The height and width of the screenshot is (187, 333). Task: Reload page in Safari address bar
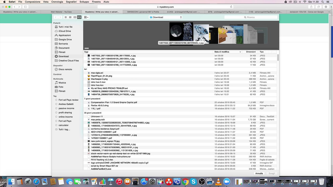(231, 7)
